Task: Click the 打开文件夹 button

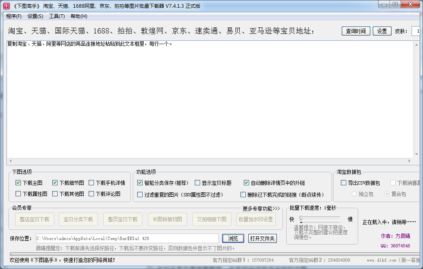Action: [x=262, y=238]
